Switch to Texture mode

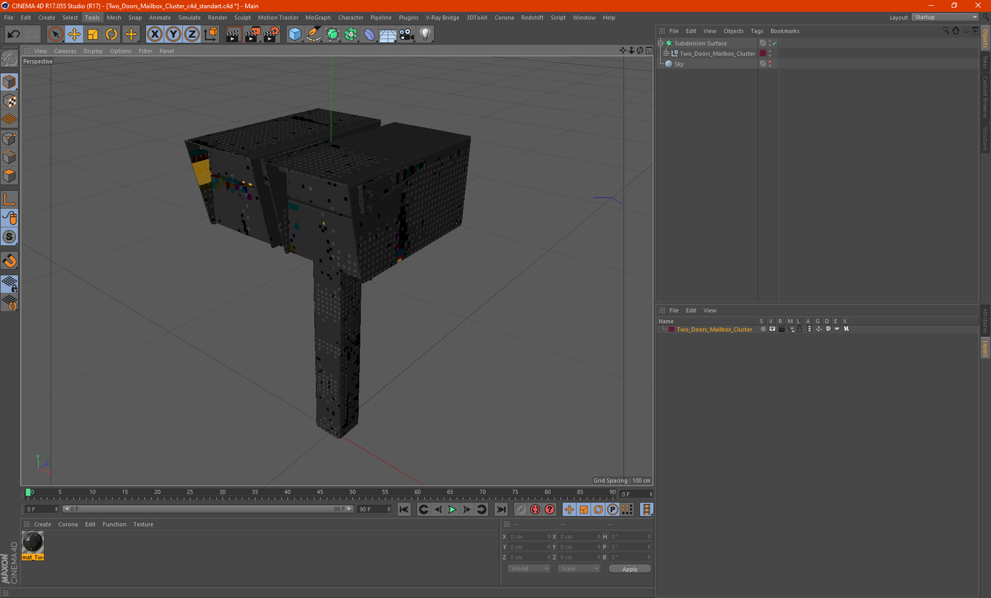click(x=9, y=101)
